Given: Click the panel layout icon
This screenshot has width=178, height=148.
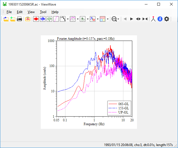Looking at the screenshot, I should click(103, 19).
